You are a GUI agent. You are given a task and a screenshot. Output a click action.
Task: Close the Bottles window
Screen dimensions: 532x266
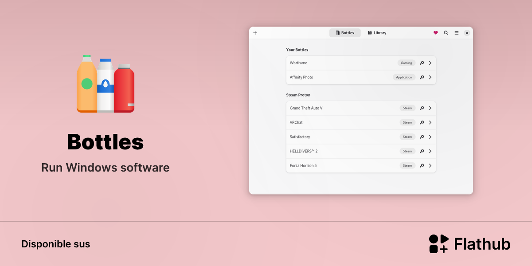(467, 33)
